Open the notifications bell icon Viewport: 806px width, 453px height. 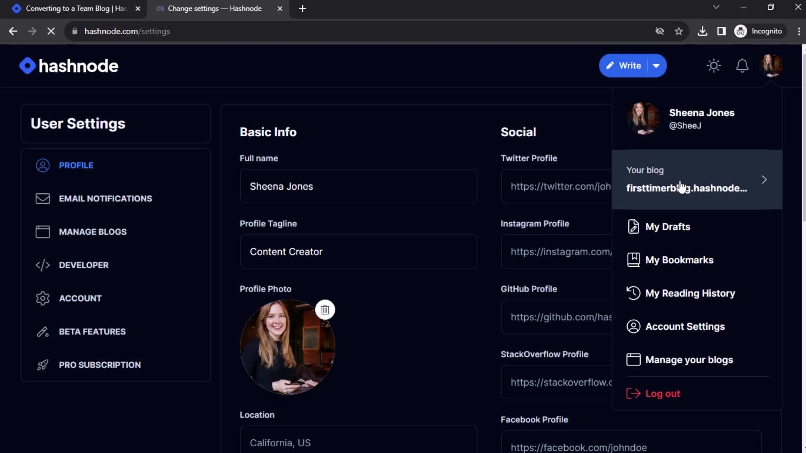742,65
